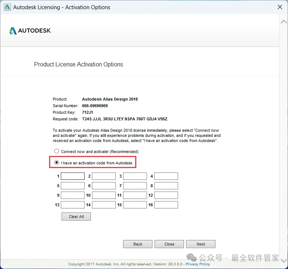The image size is (288, 269).
Task: Click the Autodesk icon in the title bar
Action: pyautogui.click(x=7, y=7)
